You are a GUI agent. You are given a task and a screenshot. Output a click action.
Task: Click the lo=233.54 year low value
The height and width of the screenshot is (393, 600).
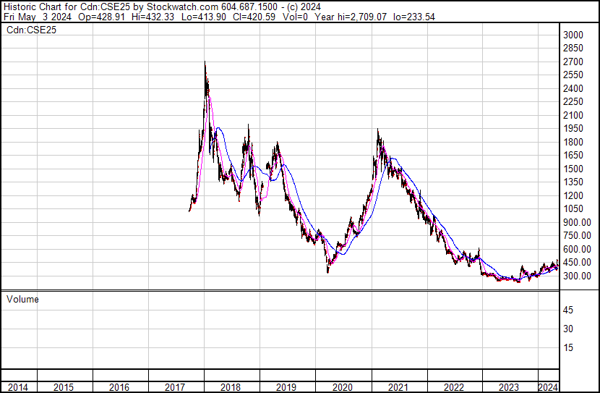click(414, 17)
